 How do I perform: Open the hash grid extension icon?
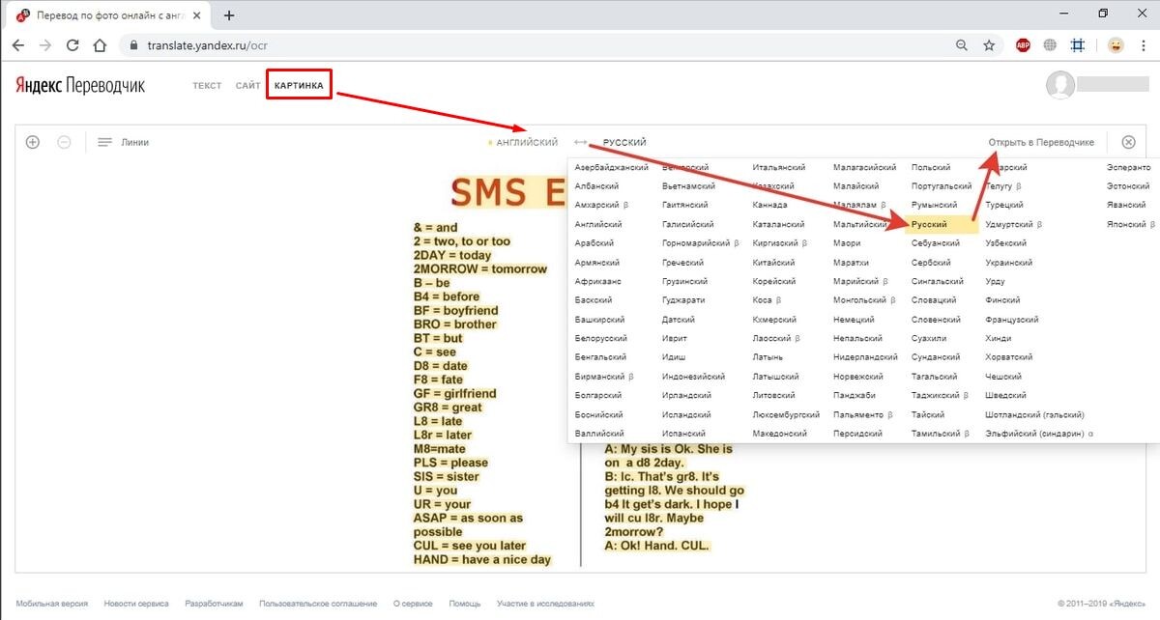(x=1078, y=45)
